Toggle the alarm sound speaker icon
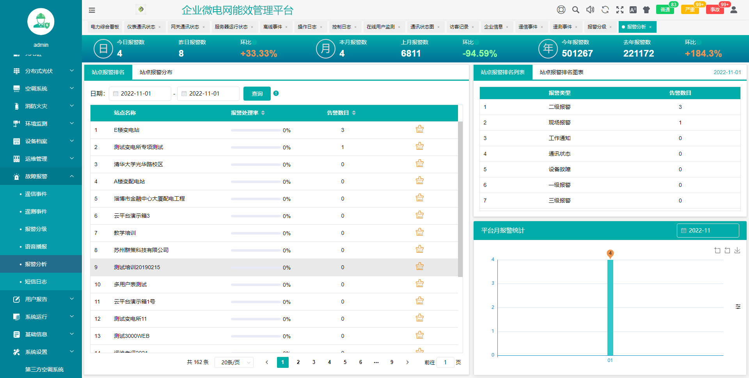The image size is (749, 378). [590, 10]
